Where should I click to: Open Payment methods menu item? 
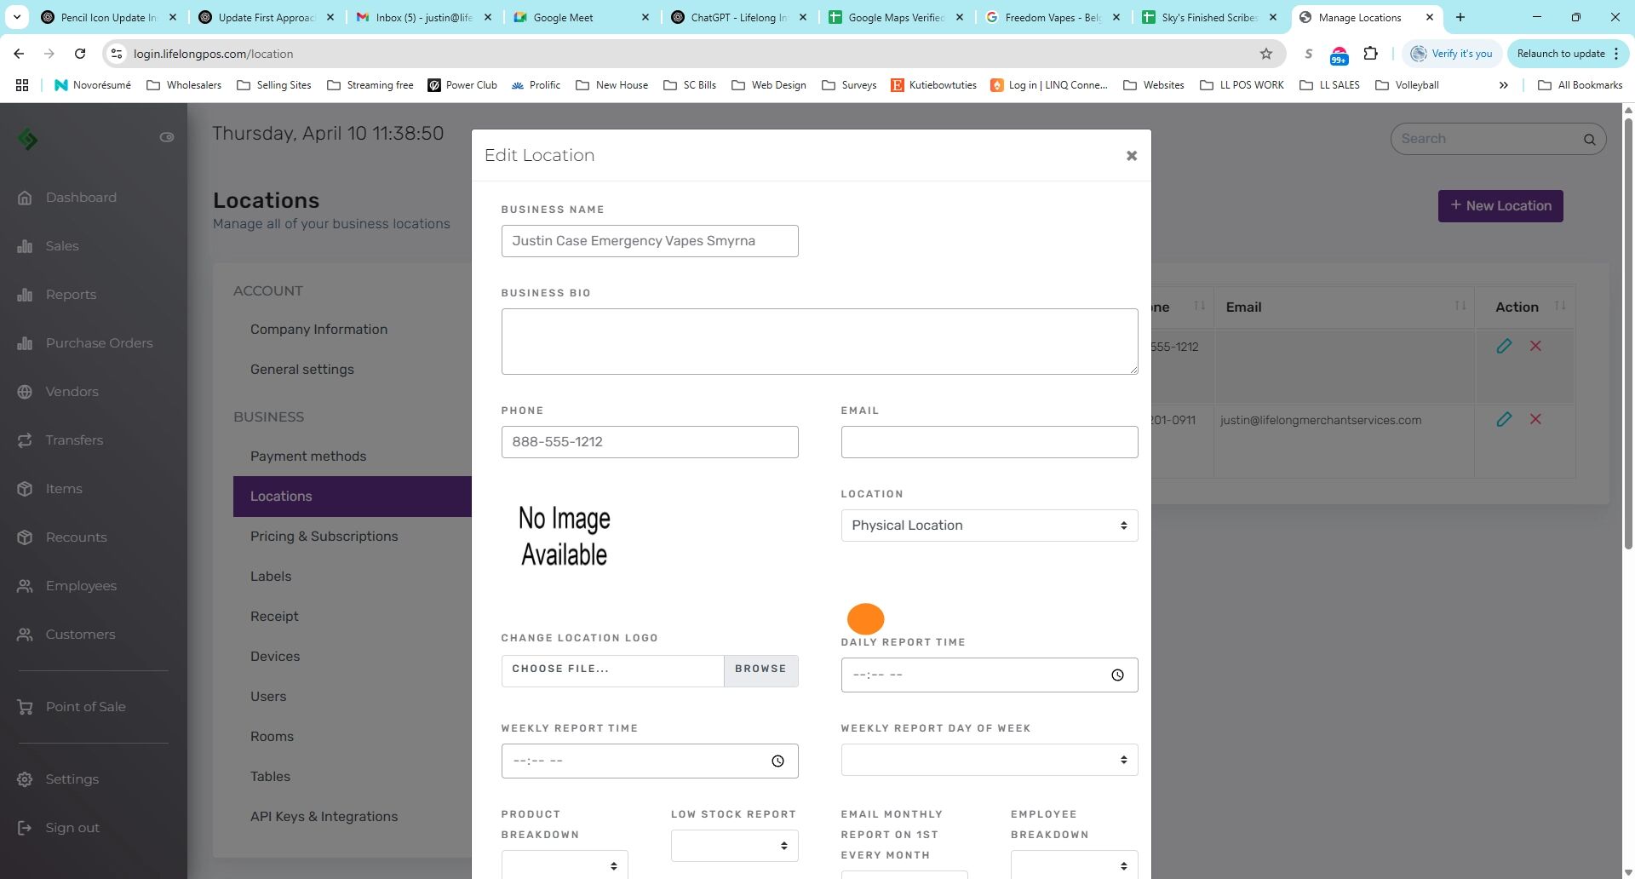308,457
